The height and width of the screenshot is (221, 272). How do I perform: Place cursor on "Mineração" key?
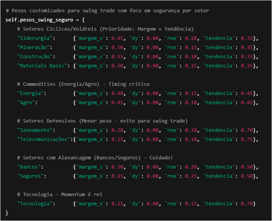[x=34, y=47]
